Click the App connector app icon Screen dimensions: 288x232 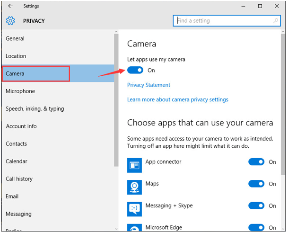coord(134,165)
